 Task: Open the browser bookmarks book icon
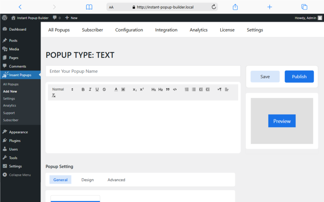89,7
